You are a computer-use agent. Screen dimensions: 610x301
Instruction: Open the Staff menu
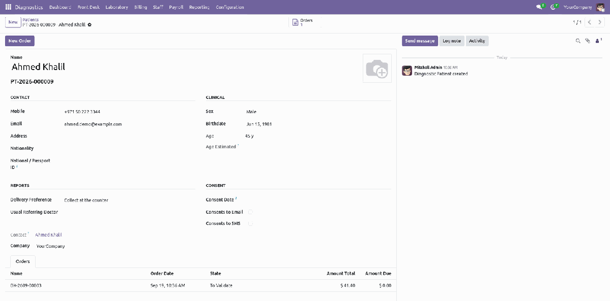click(158, 7)
